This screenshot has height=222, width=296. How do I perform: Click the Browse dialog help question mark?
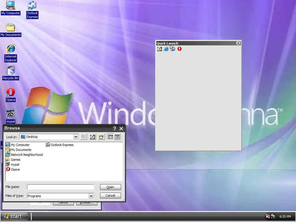point(114,128)
